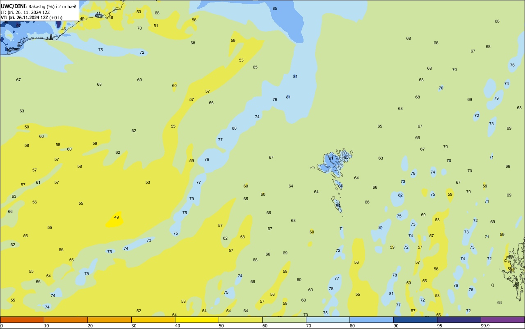
Task: Click legend tick label '95'
Action: coord(440,326)
